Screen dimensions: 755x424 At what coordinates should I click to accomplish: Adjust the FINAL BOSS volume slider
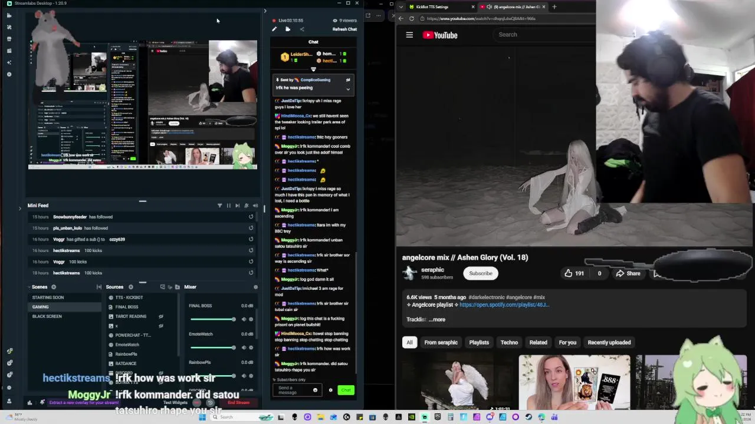click(213, 319)
